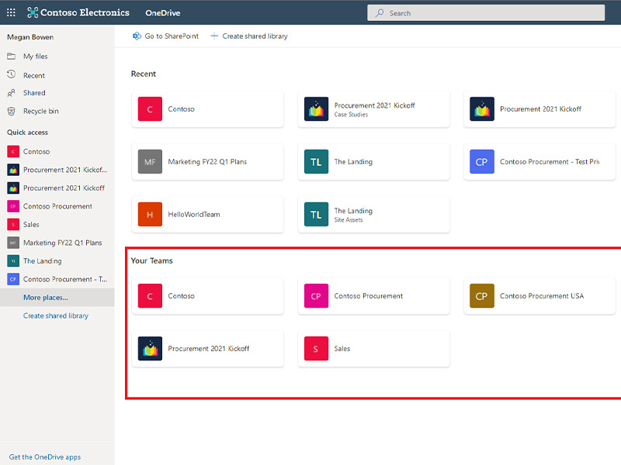This screenshot has width=621, height=465.
Task: Click the Go to SharePoint icon
Action: (x=137, y=36)
